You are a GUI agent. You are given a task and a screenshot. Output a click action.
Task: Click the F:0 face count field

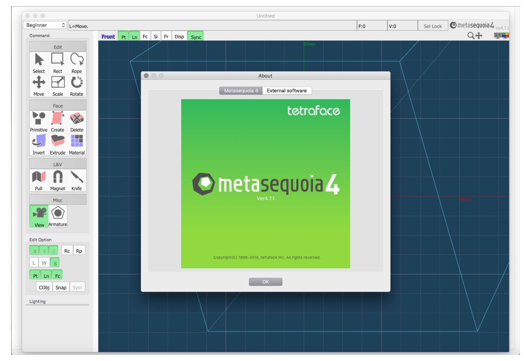(x=372, y=26)
